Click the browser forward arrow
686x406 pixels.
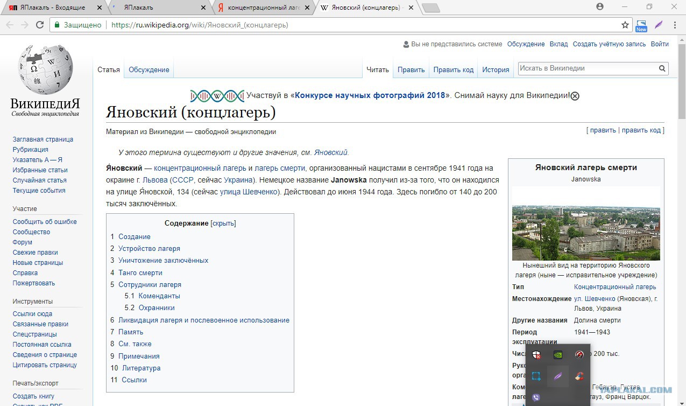coord(25,25)
